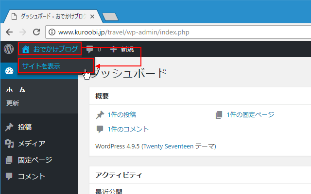Close the ダッシュボード browser tab
This screenshot has width=311, height=194.
point(92,16)
